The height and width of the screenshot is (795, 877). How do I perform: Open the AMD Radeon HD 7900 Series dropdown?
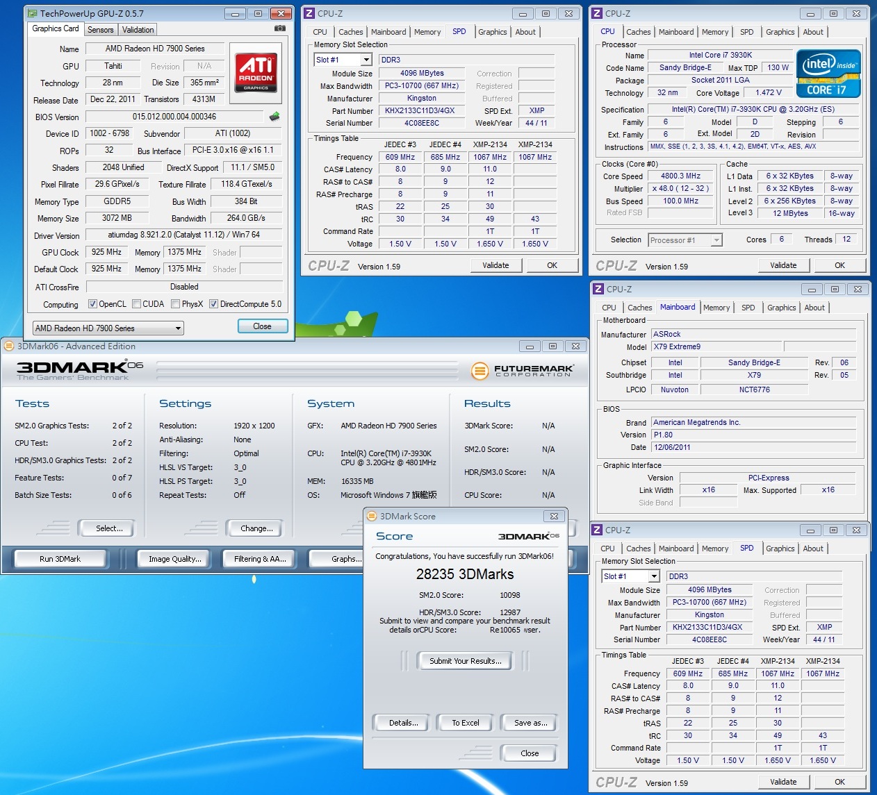108,328
